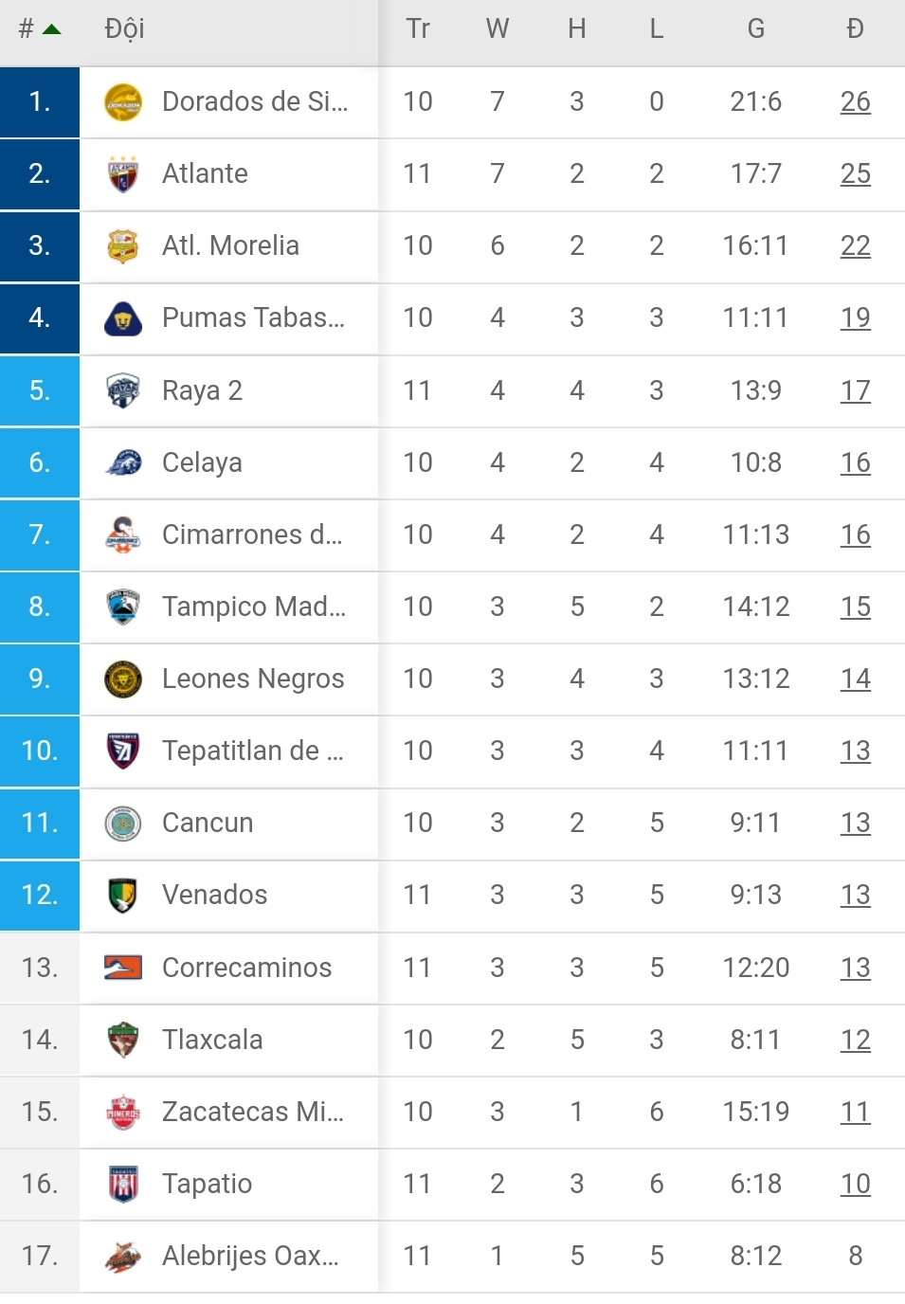Screen dimensions: 905x1304
Task: Click the W wins column header
Action: point(498,29)
